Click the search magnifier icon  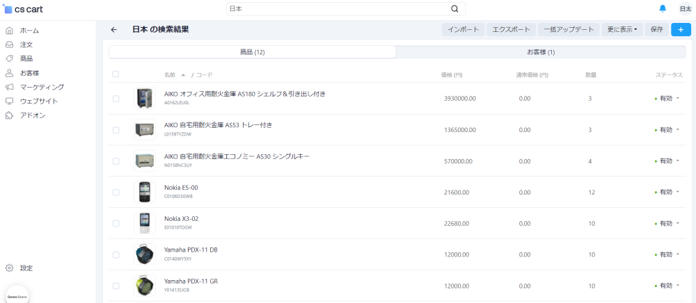point(454,9)
